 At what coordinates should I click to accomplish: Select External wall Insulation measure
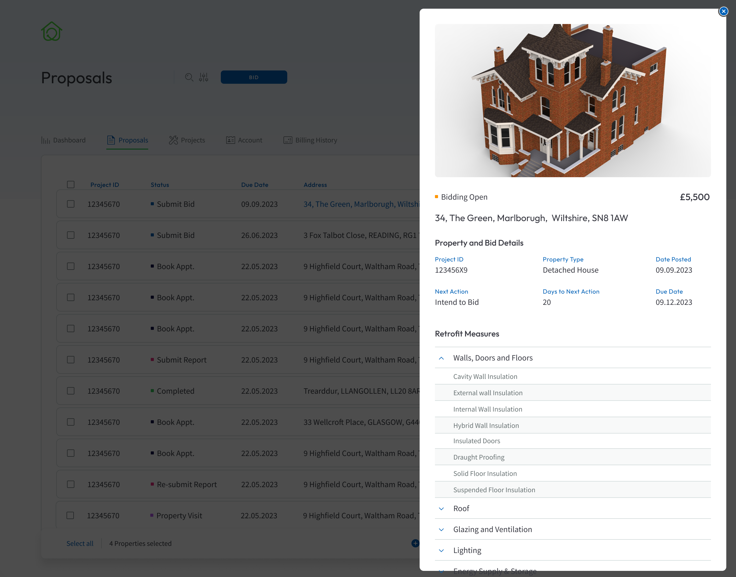(x=573, y=393)
